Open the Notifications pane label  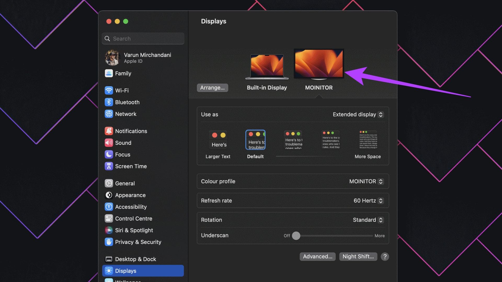coord(131,131)
